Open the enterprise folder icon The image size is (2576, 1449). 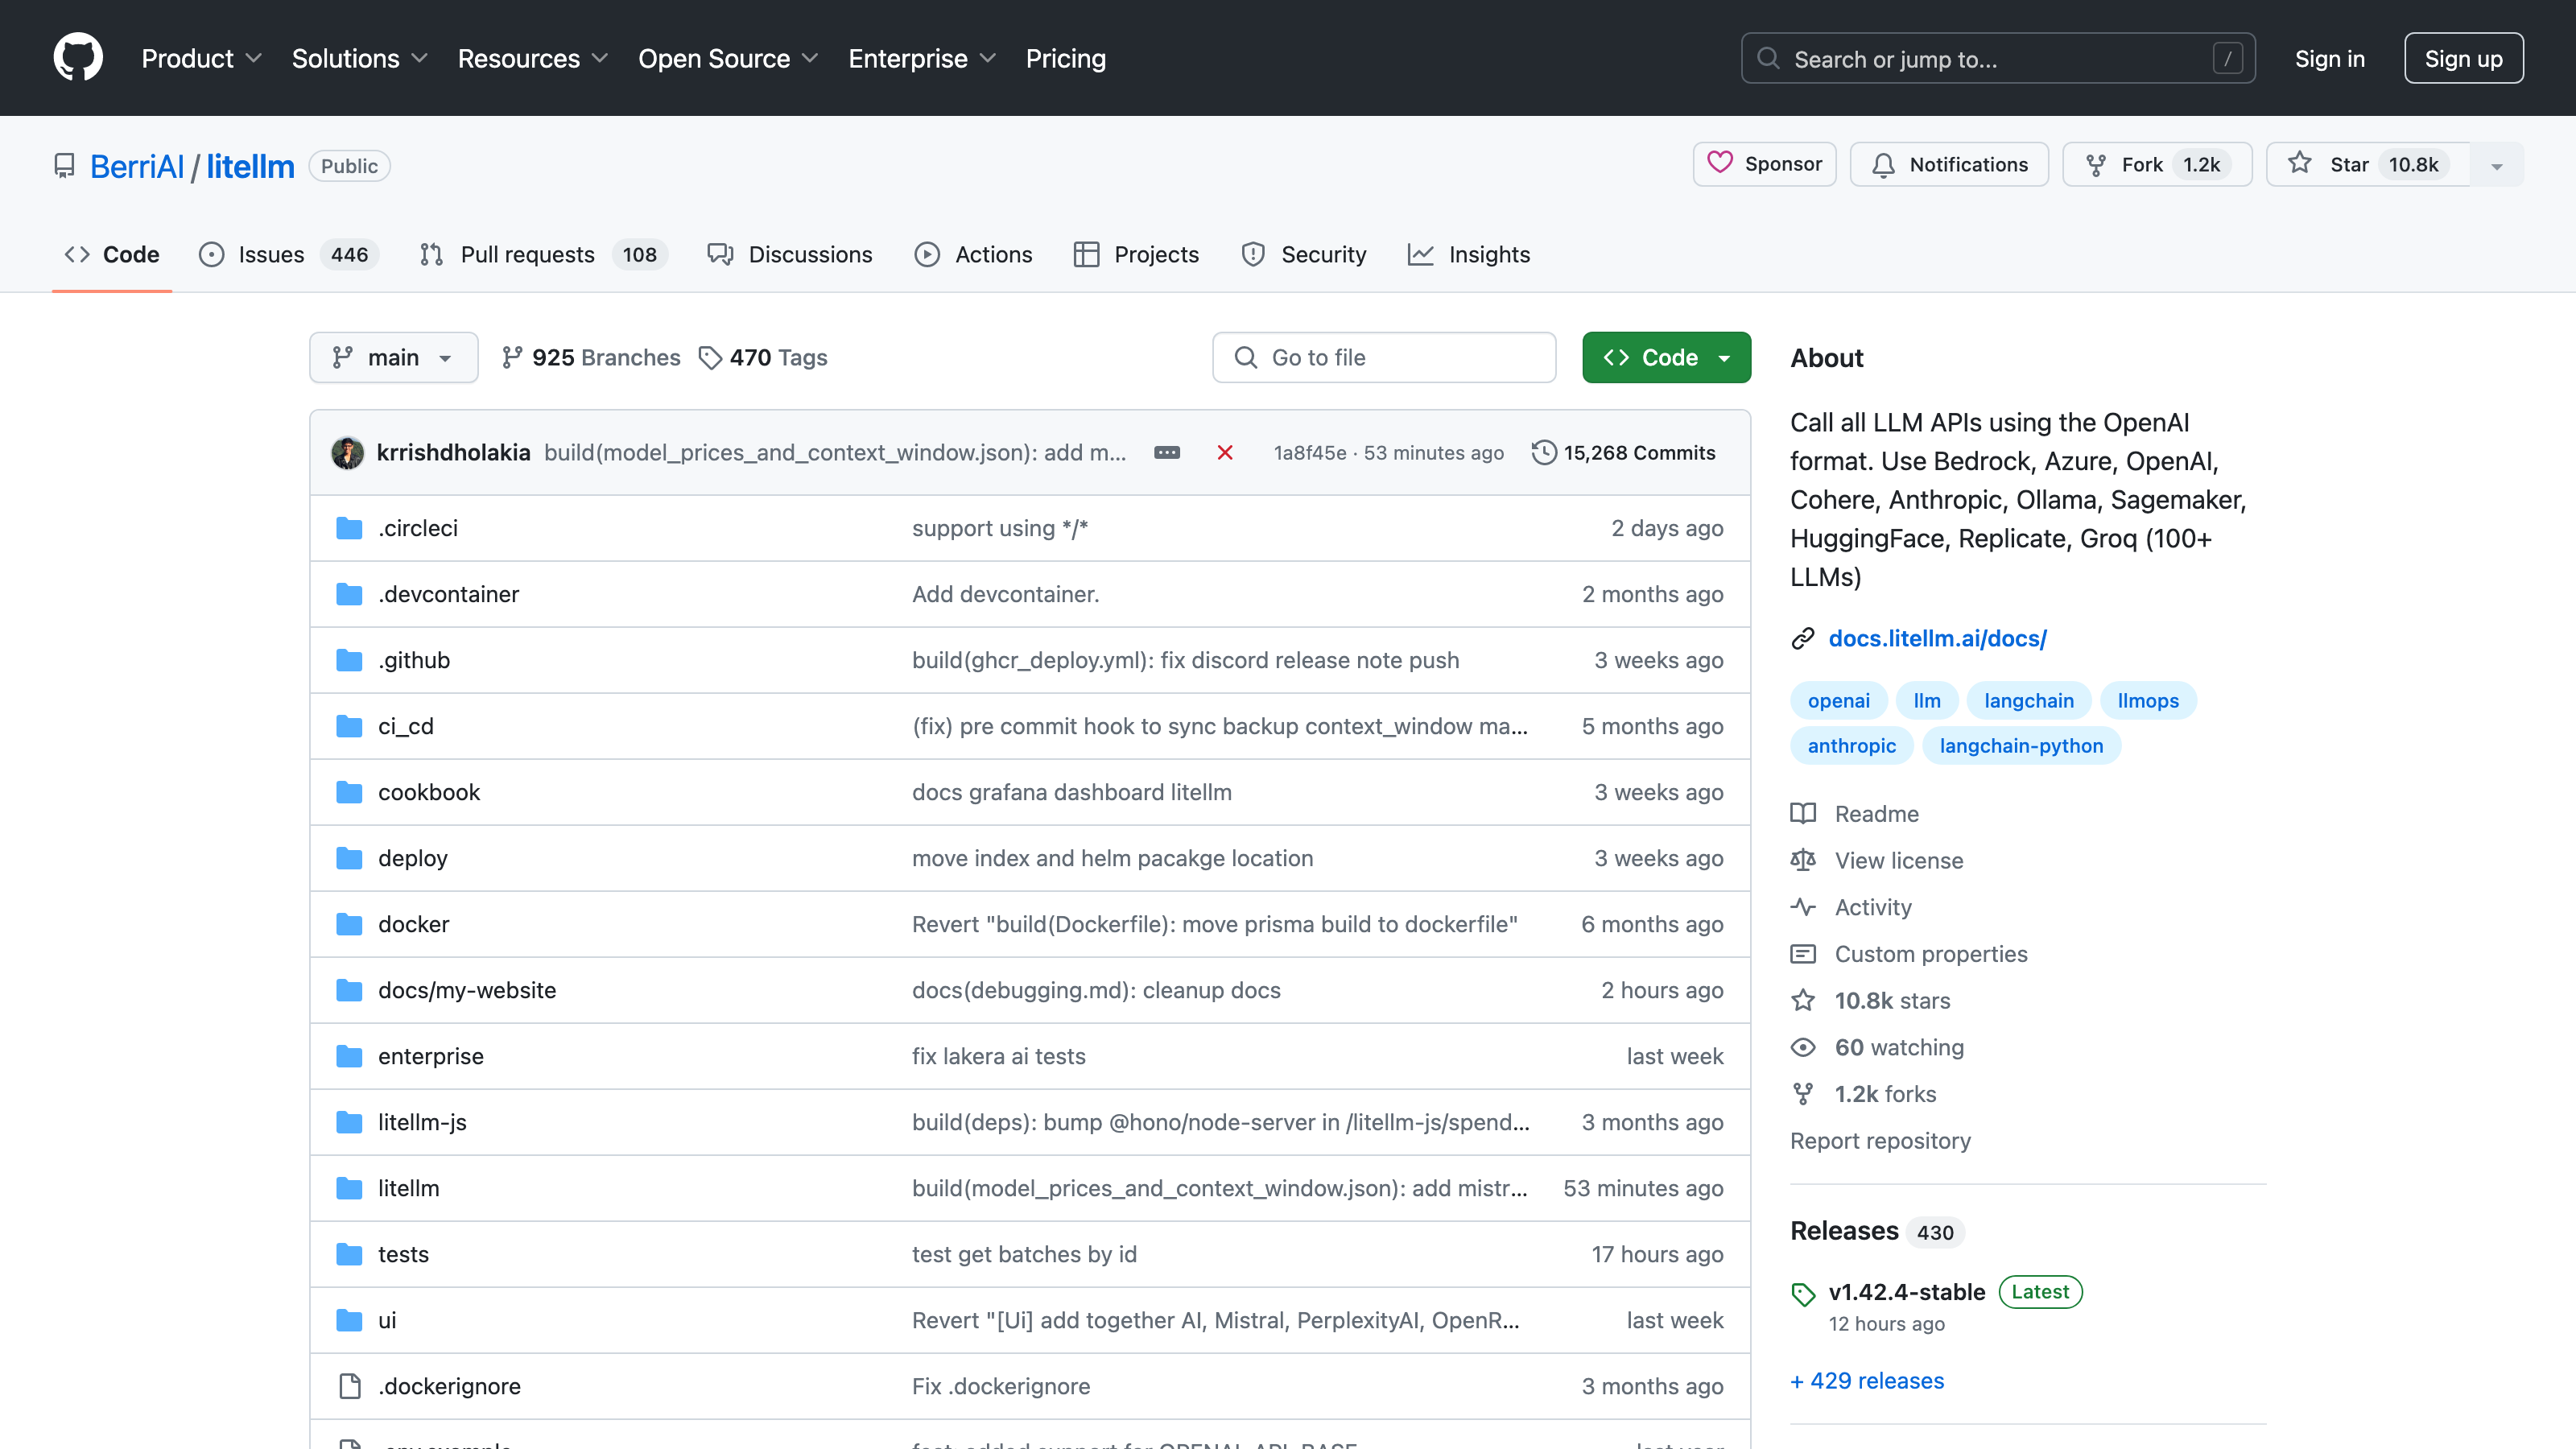tap(349, 1056)
